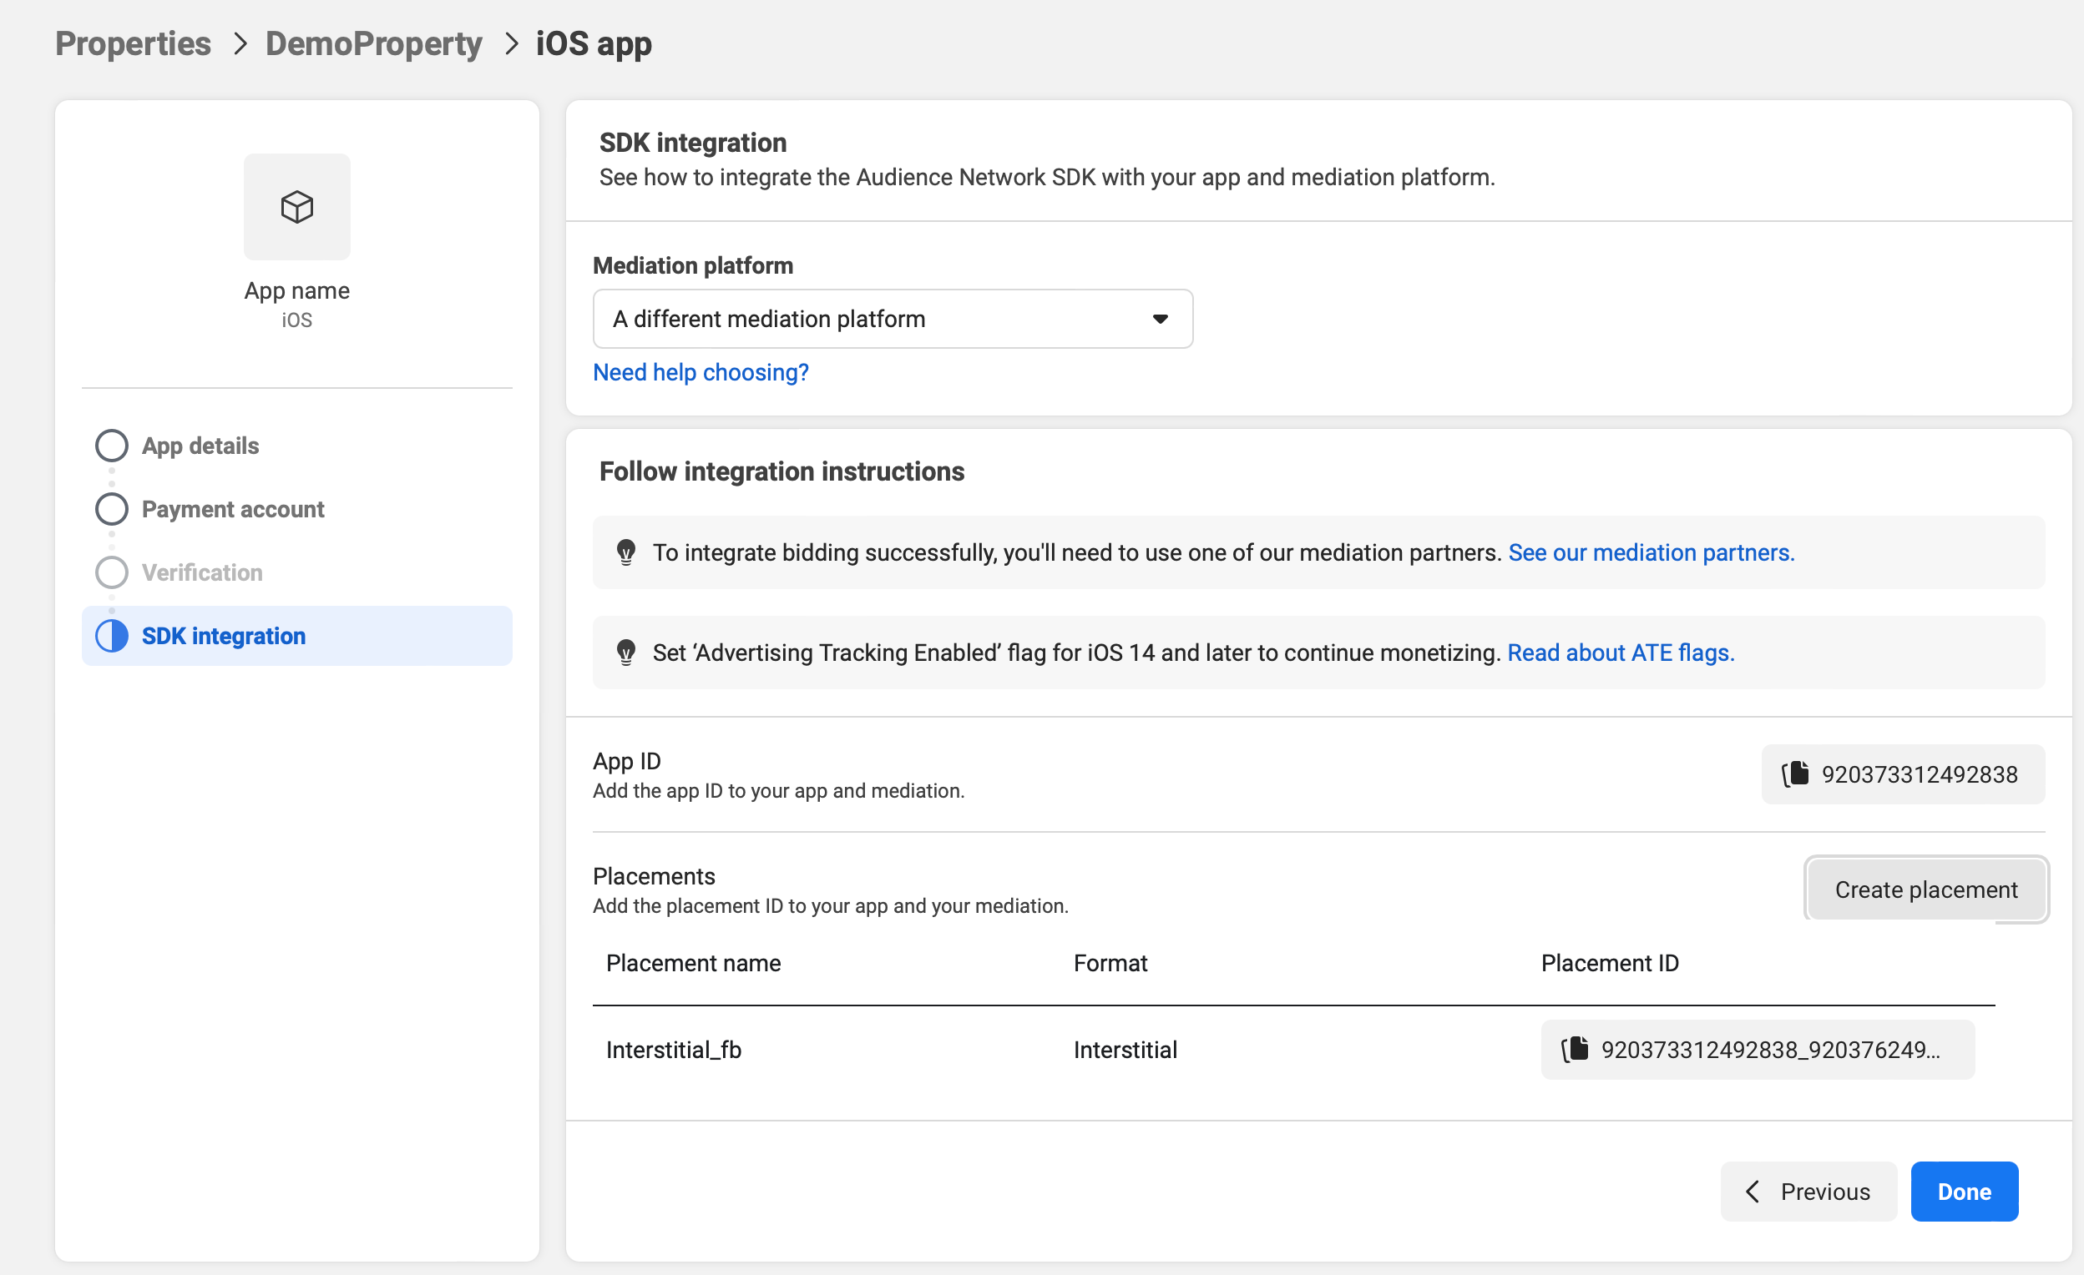Click the SDK integration half-filled step icon
The image size is (2084, 1275).
coord(112,636)
